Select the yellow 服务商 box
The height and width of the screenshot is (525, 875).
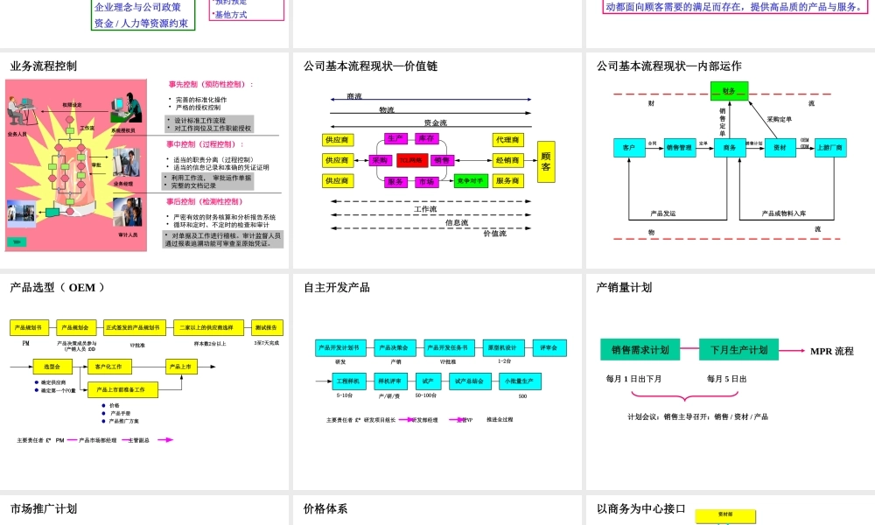[507, 181]
